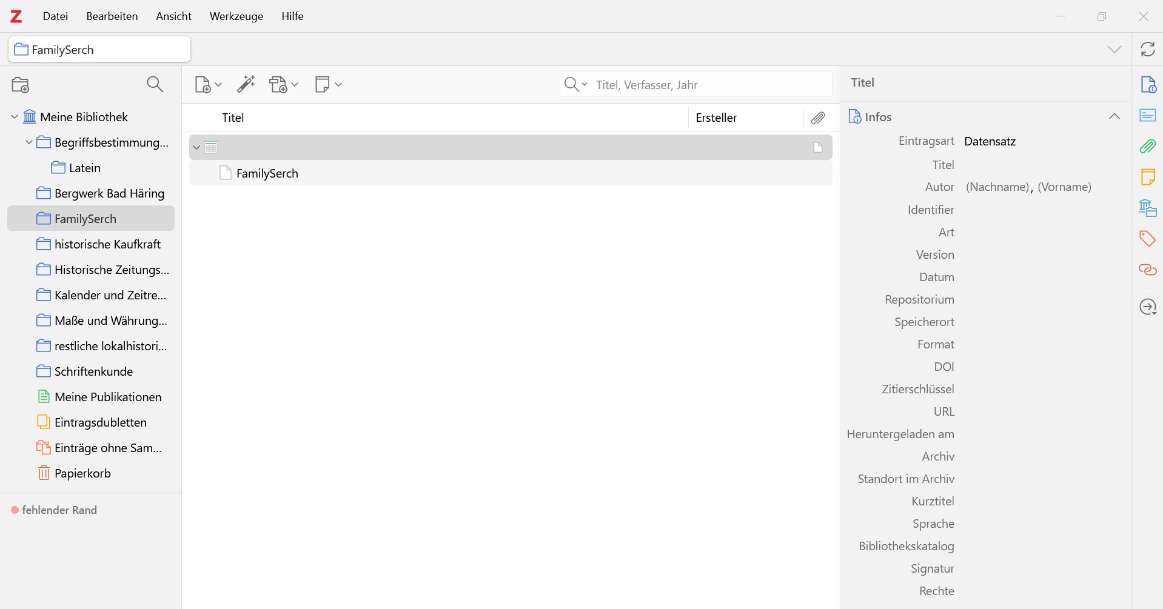Click the Infos section header icon

click(x=854, y=117)
